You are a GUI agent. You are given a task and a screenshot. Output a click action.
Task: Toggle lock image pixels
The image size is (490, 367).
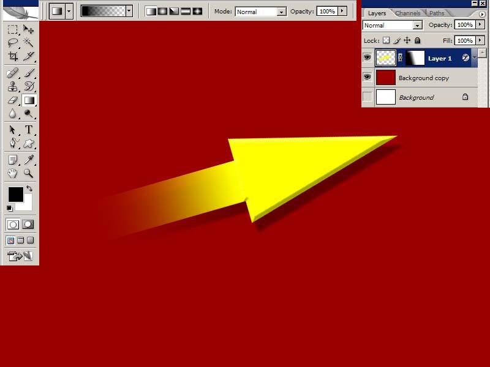point(397,40)
